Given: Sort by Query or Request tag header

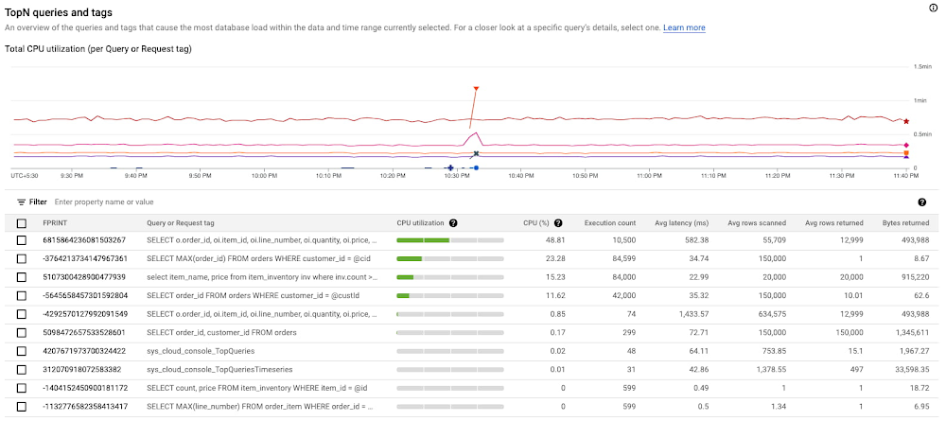Looking at the screenshot, I should [x=181, y=223].
